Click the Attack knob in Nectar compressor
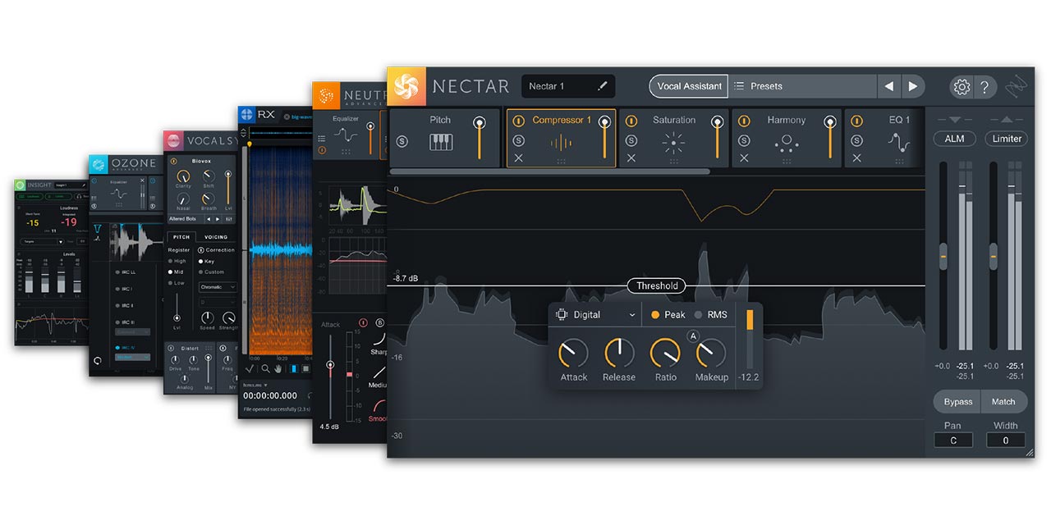1051x525 pixels. 573,354
